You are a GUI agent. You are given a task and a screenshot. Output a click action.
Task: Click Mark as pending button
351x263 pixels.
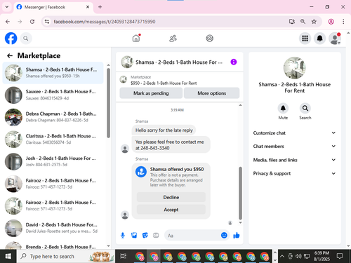point(151,93)
